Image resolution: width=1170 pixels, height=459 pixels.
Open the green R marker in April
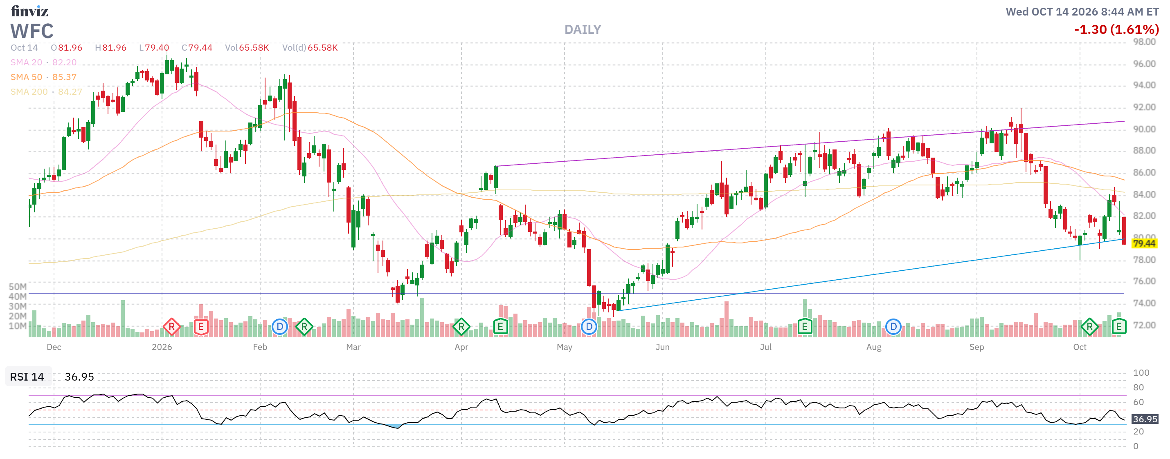click(x=461, y=327)
